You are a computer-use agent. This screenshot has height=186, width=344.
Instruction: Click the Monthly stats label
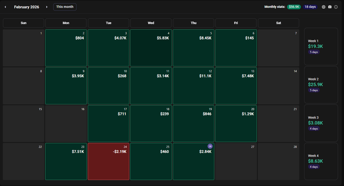pyautogui.click(x=275, y=7)
